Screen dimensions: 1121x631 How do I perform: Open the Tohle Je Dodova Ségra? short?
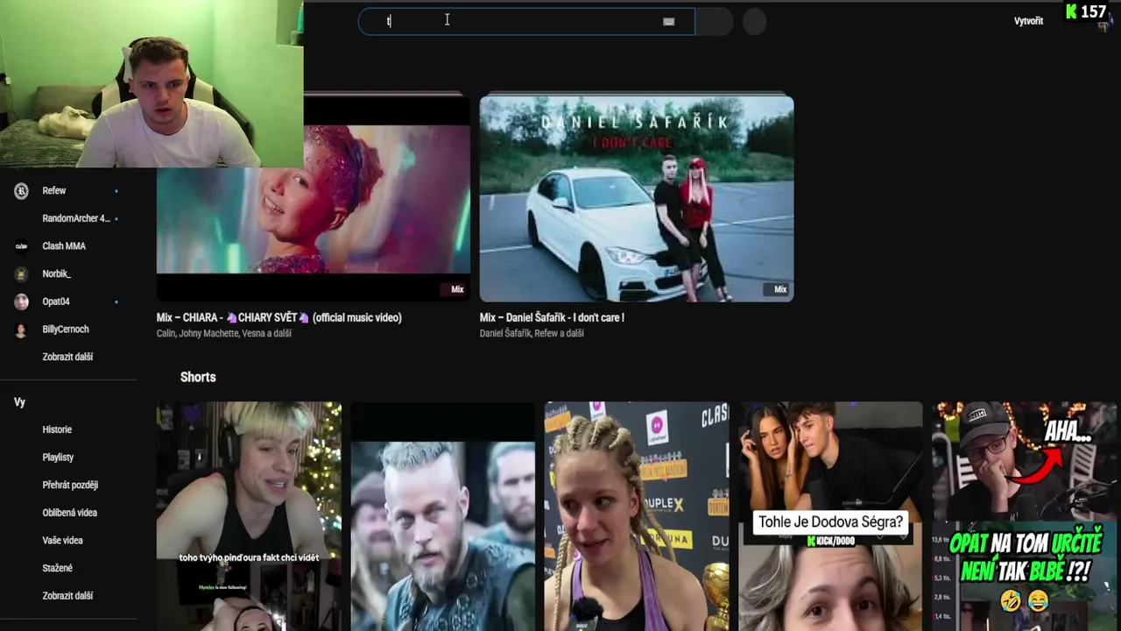[831, 516]
